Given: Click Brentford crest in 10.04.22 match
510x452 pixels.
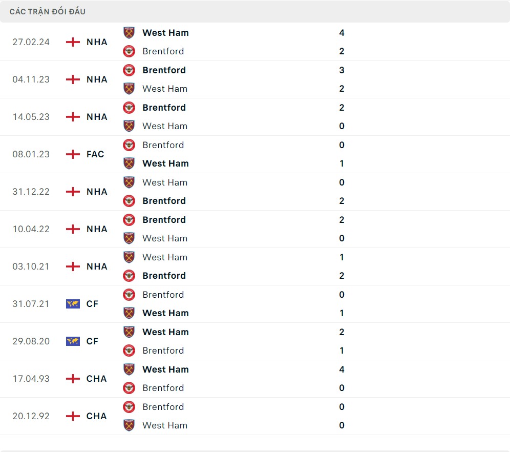Looking at the screenshot, I should point(129,220).
